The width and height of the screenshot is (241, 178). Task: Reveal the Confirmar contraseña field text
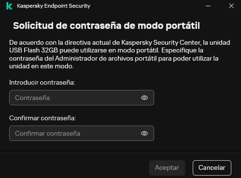tap(144, 133)
